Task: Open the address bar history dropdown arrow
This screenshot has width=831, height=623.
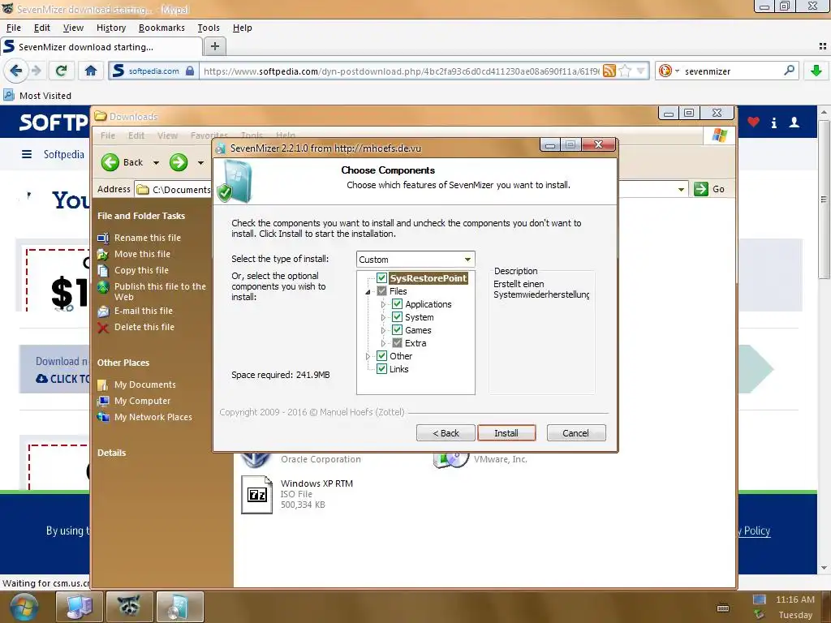Action: pos(641,71)
